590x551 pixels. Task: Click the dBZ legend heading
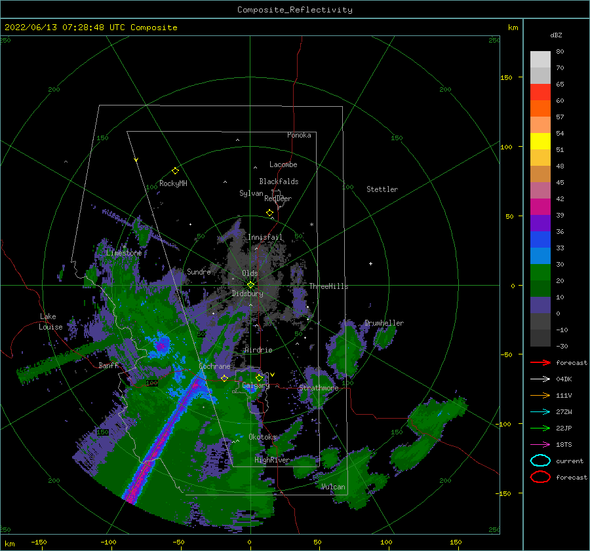[556, 35]
